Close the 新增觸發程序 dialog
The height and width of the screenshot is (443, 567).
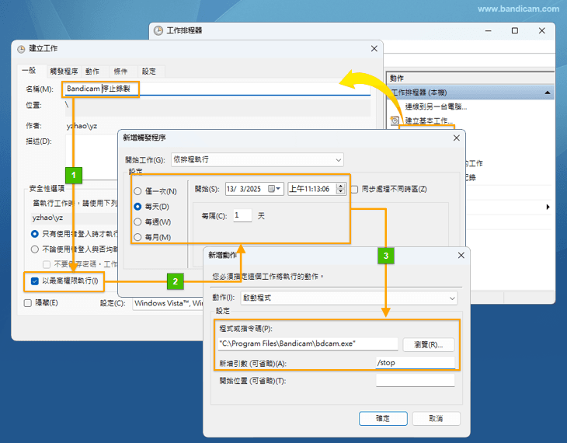click(x=454, y=138)
